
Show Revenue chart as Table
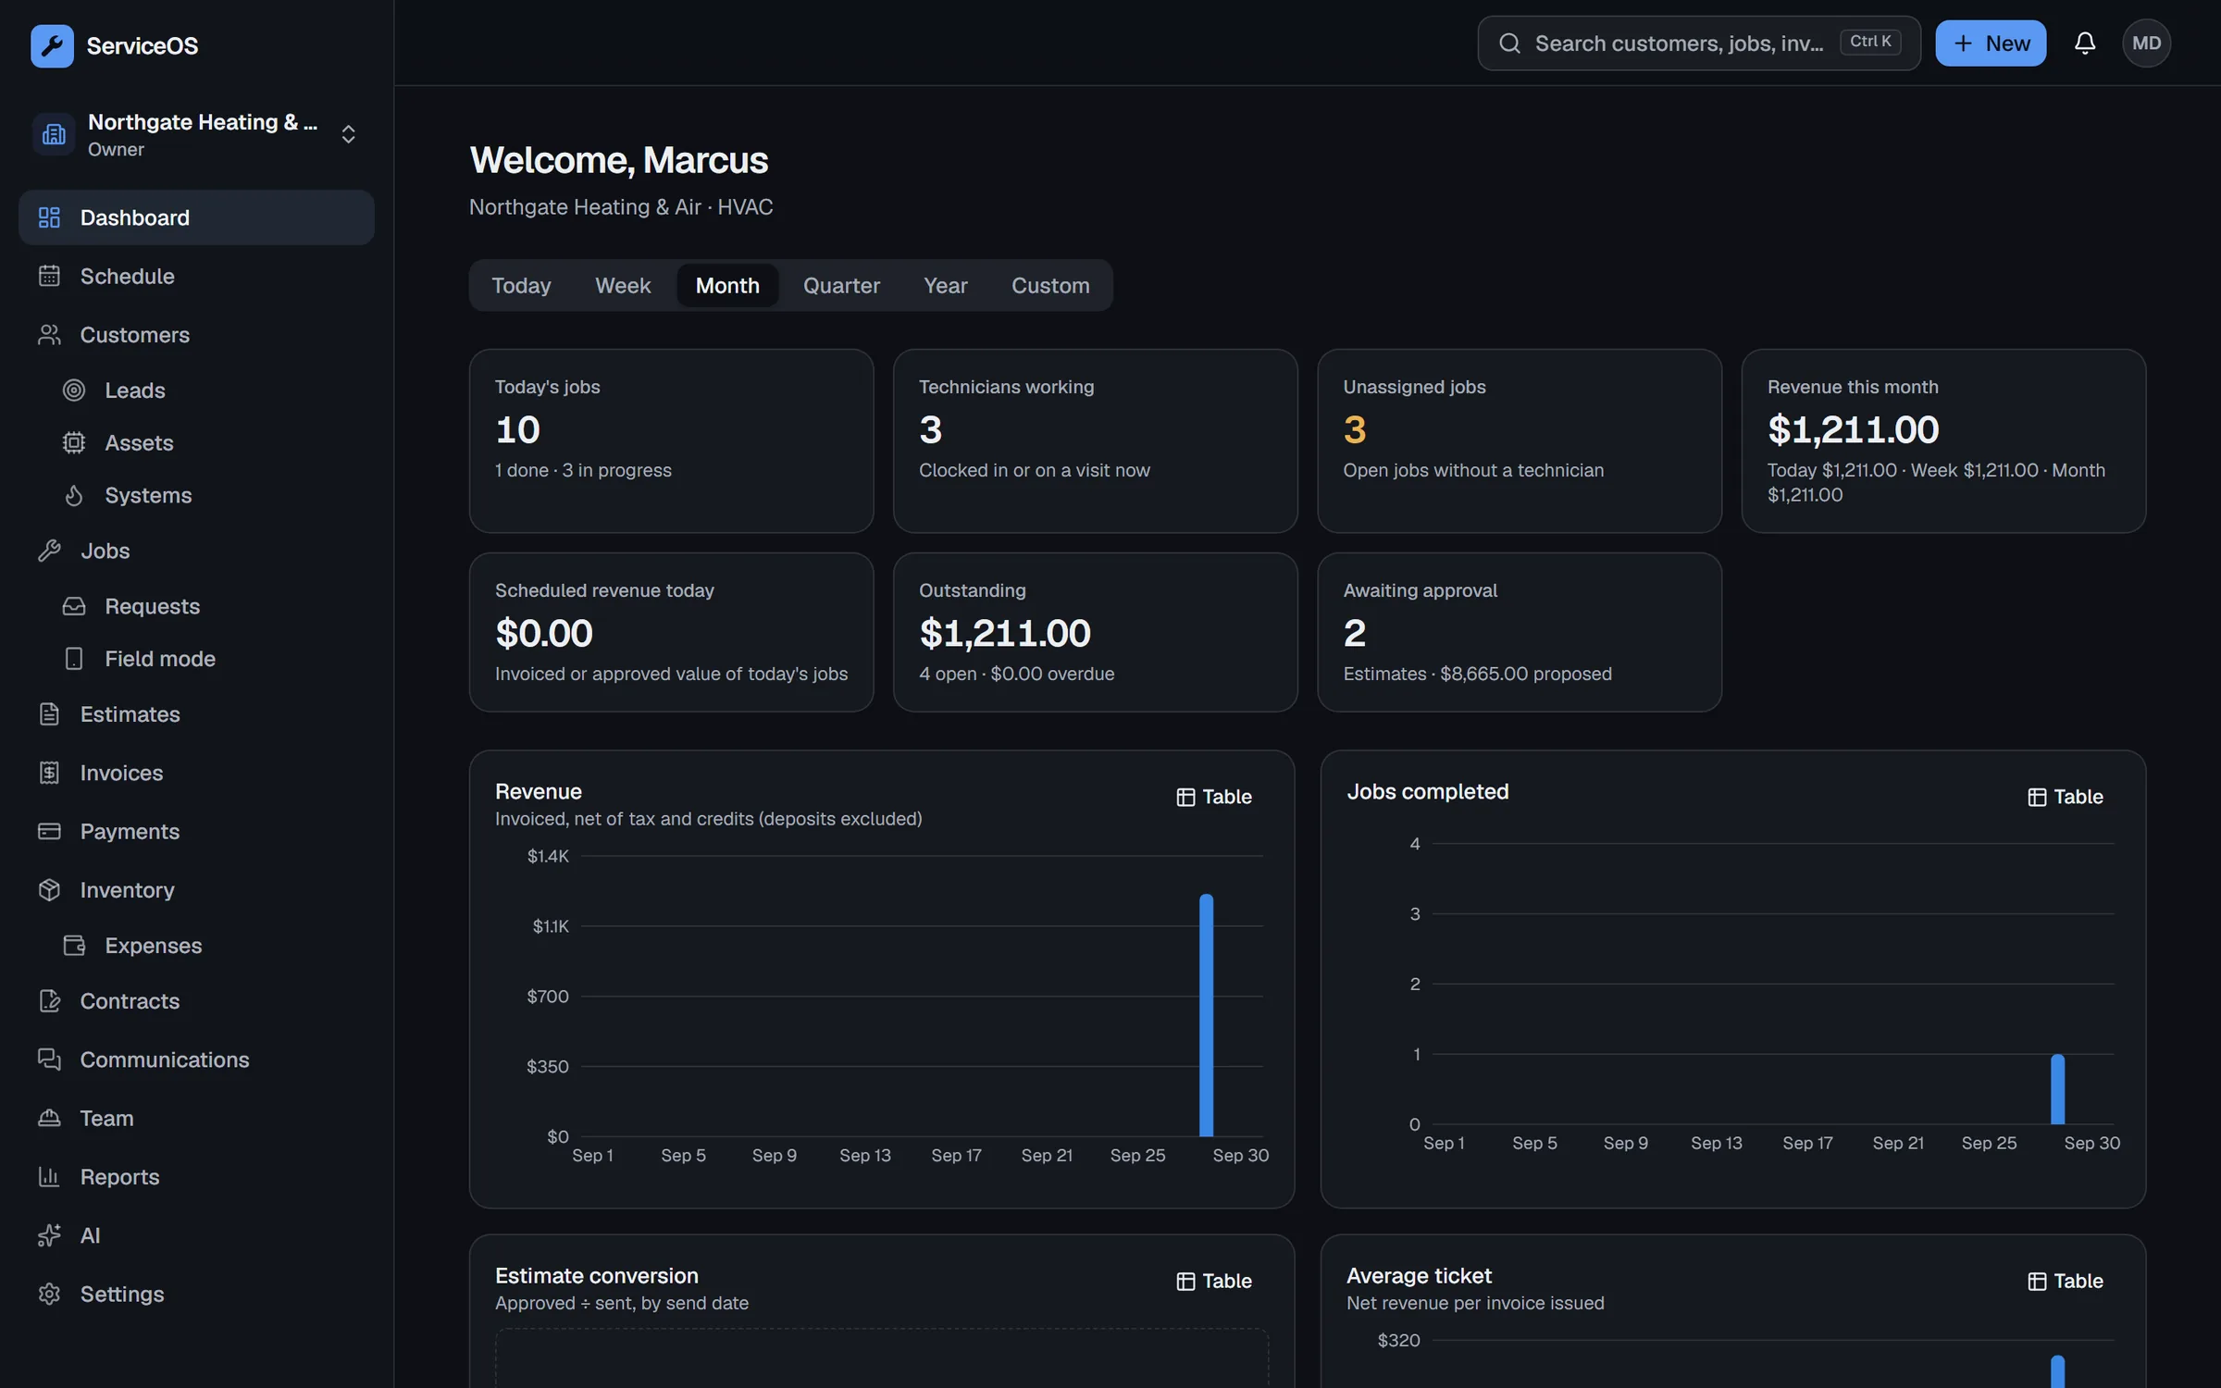click(1213, 797)
